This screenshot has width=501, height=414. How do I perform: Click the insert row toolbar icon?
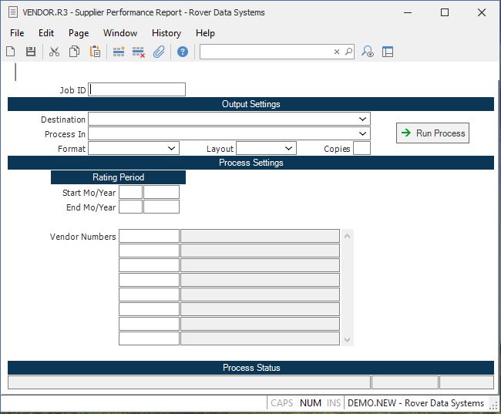point(119,52)
